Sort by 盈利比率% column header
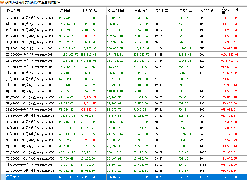Viewport: 247px width, 180px height. pos(166,11)
